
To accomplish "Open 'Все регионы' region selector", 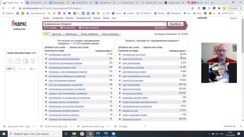I will [161, 27].
